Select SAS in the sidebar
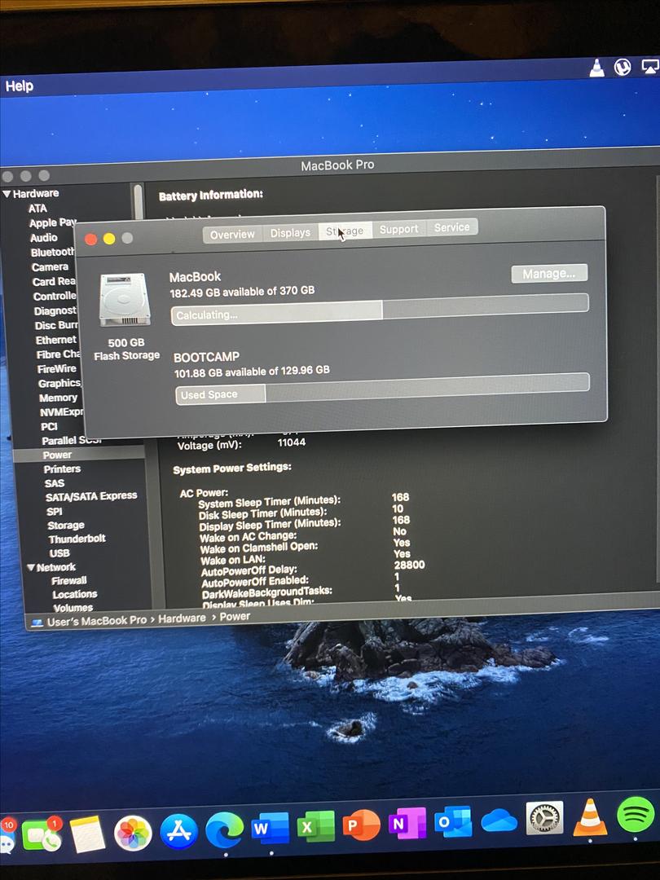Viewport: 660px width, 880px height. coord(55,483)
